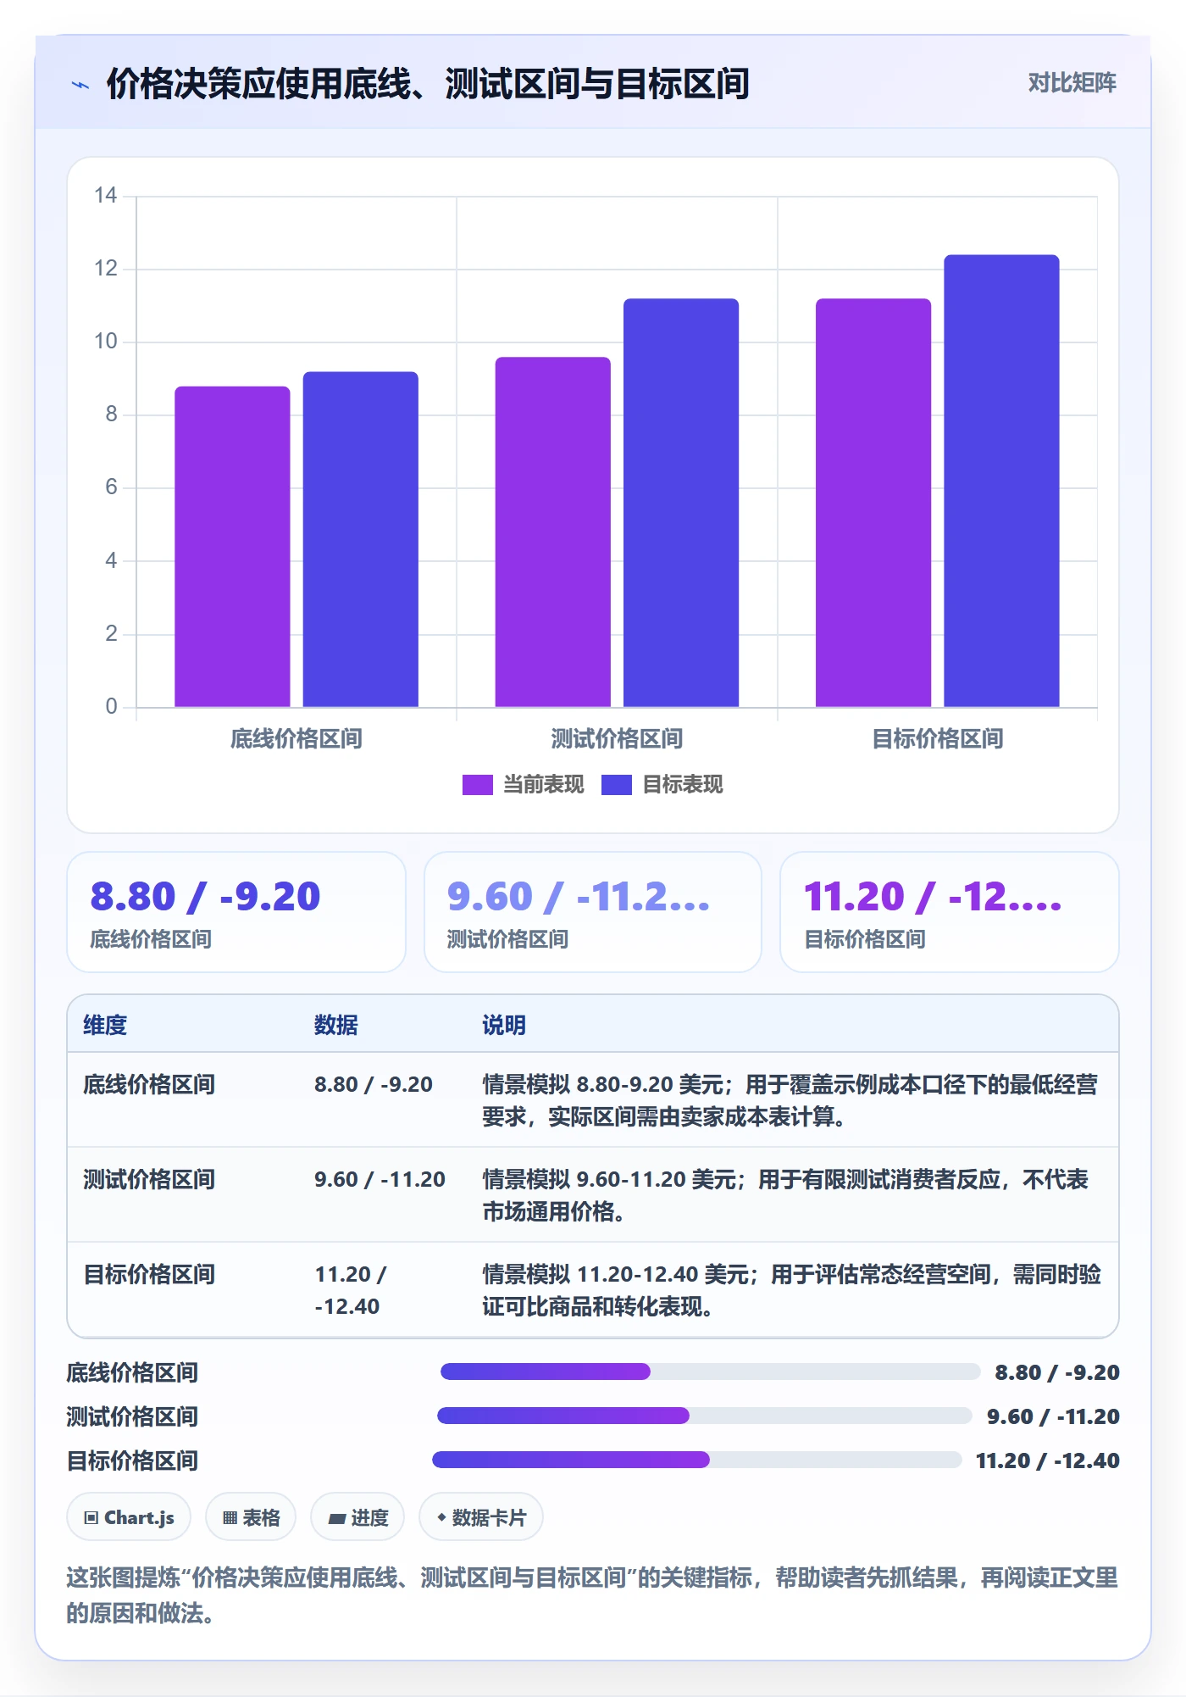Image resolution: width=1186 pixels, height=1697 pixels.
Task: Click the 数据 column header
Action: [336, 1026]
